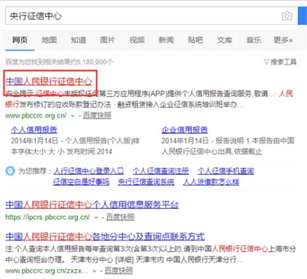
Task: Expand dropdown arrow after www.pbccrc.org.cn/
Action: click(x=73, y=116)
